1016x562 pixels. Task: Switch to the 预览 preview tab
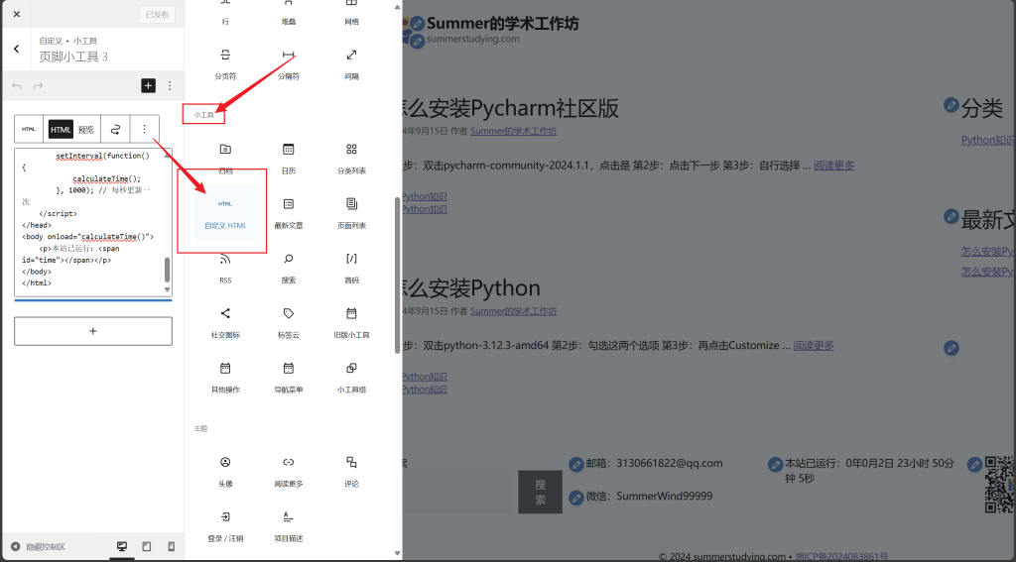86,130
